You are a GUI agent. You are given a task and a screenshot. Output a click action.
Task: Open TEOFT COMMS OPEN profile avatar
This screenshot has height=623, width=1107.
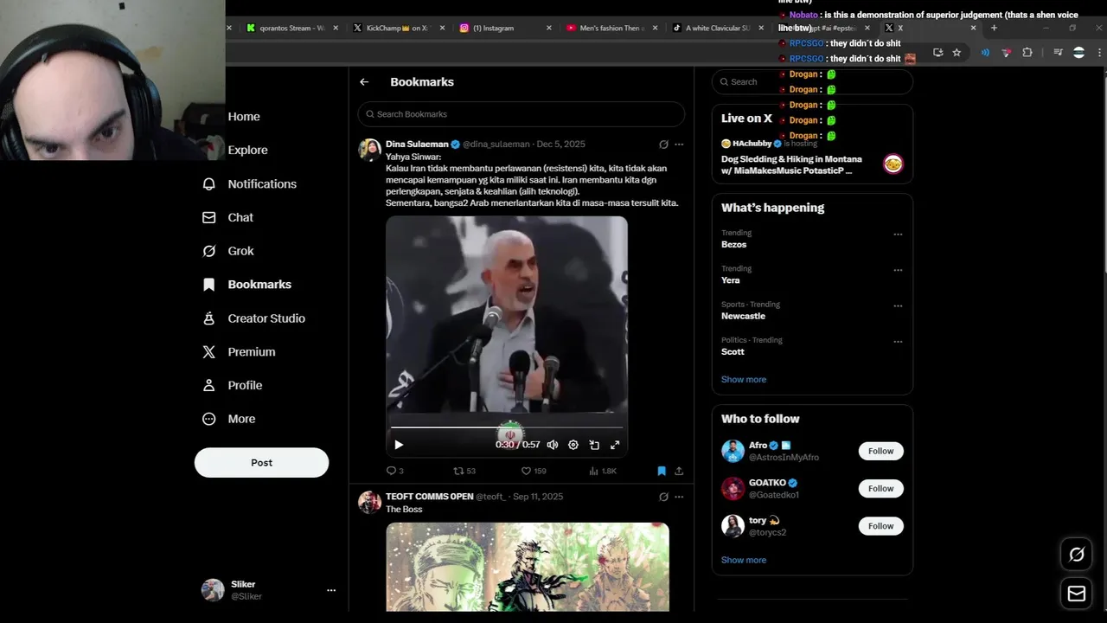coord(369,503)
